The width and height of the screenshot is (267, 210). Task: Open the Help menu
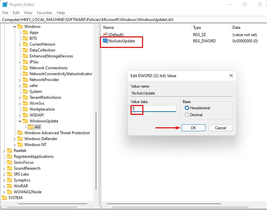[x=61, y=13]
